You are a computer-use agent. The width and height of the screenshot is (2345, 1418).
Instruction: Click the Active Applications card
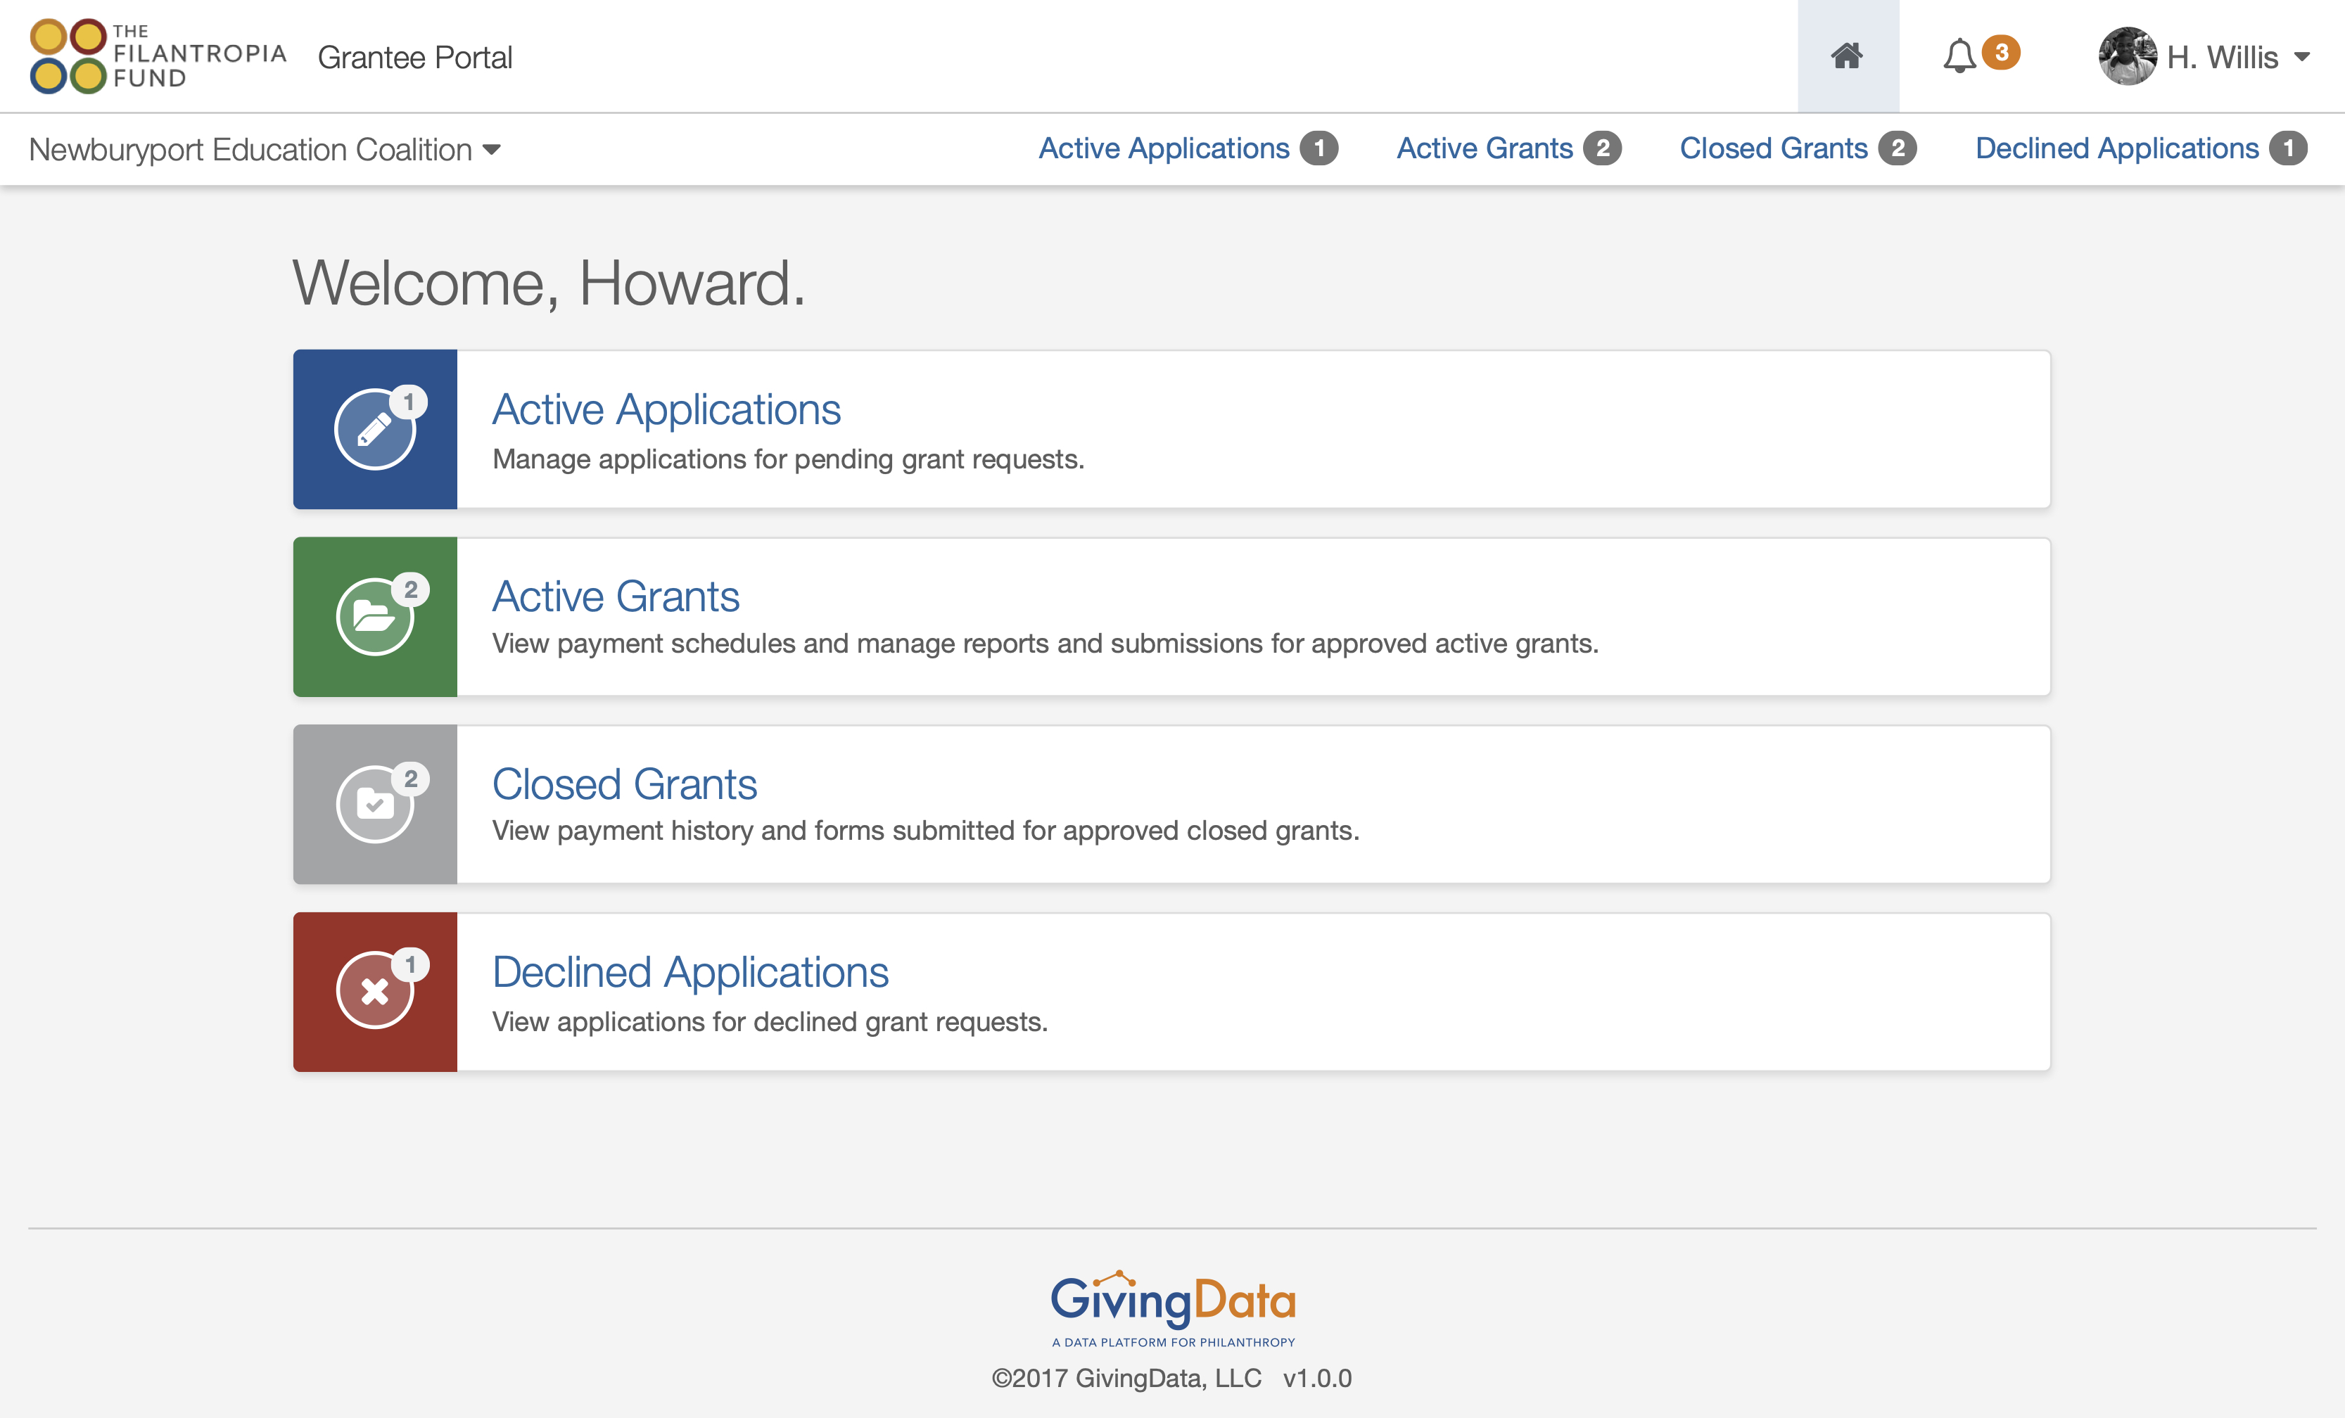coord(666,408)
